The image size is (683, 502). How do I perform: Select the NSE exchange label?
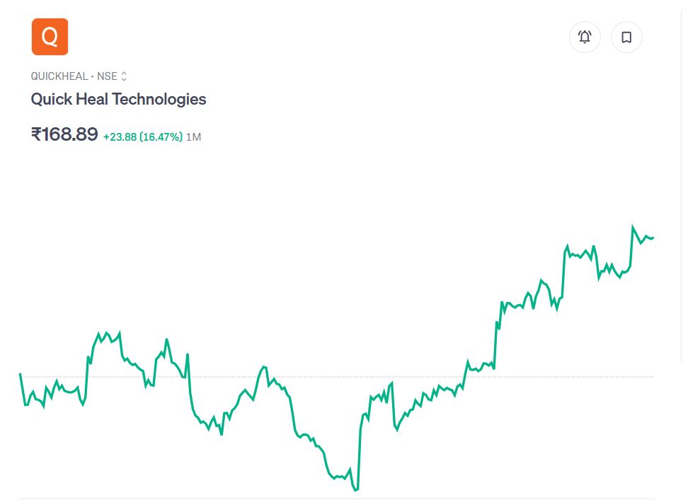pyautogui.click(x=107, y=76)
